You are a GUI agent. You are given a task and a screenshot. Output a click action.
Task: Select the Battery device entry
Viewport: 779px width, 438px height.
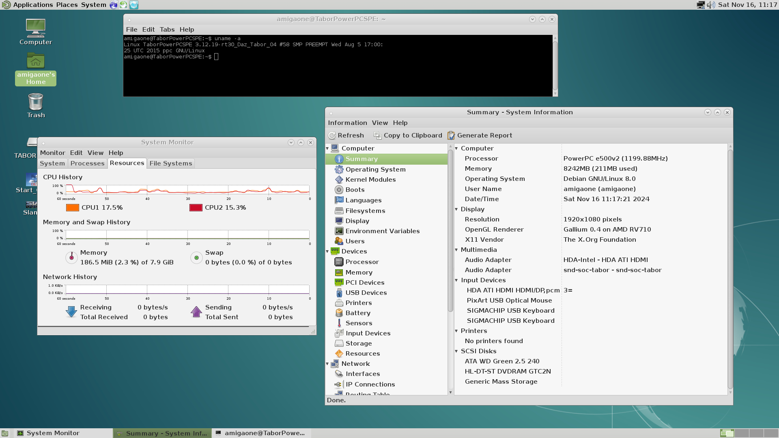click(357, 313)
